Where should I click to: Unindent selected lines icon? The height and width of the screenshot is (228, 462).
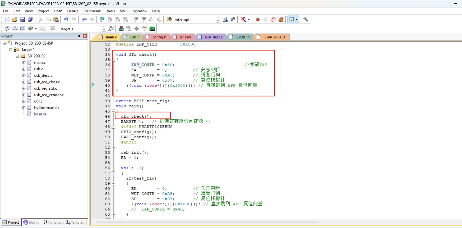[144, 19]
